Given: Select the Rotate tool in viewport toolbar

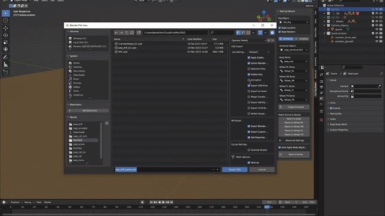Looking at the screenshot, I should pyautogui.click(x=5, y=35).
